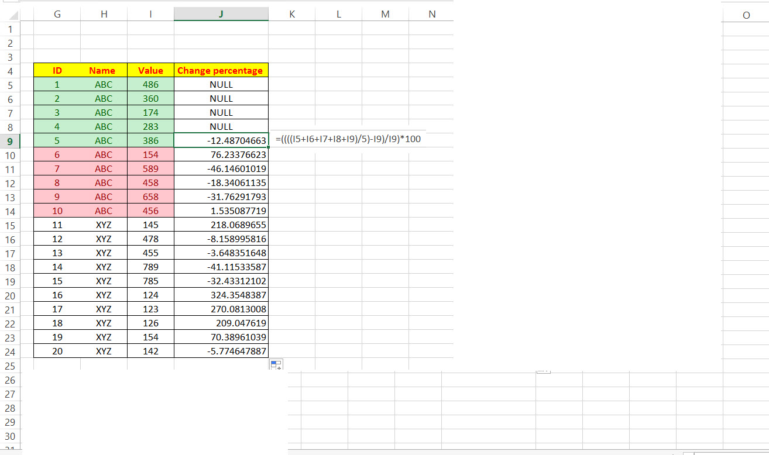Select ID cell containing 10
Viewport: 769px width, 455px height.
pyautogui.click(x=57, y=211)
